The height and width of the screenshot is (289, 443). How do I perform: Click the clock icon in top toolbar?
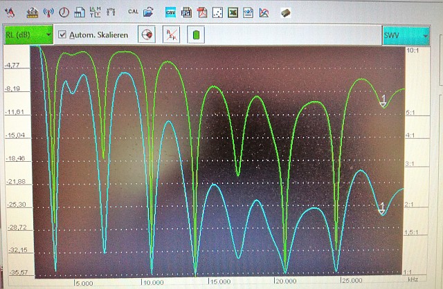[64, 12]
